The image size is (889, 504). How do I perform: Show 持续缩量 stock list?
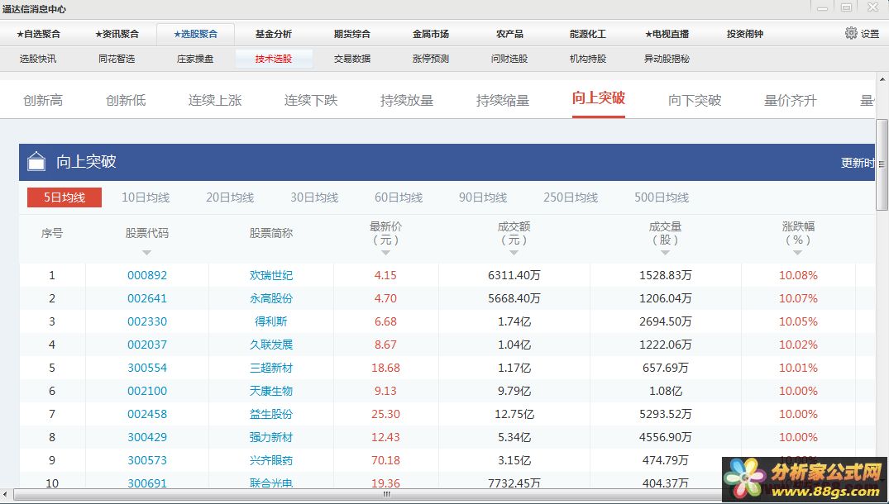[x=502, y=101]
